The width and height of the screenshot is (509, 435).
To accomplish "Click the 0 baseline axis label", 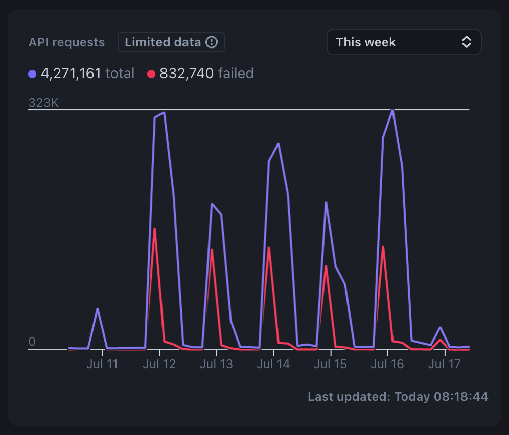I will coord(32,342).
